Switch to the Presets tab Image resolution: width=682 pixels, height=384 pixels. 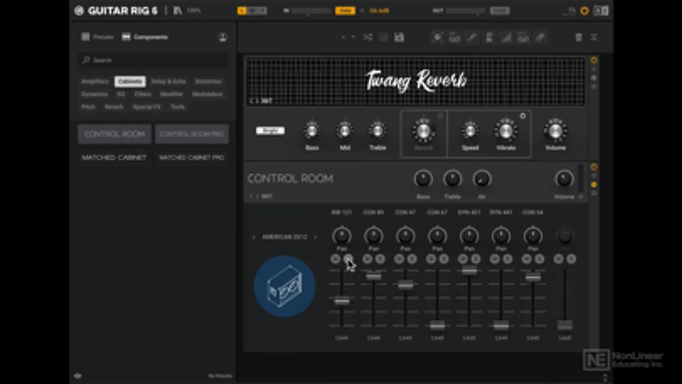click(x=98, y=37)
